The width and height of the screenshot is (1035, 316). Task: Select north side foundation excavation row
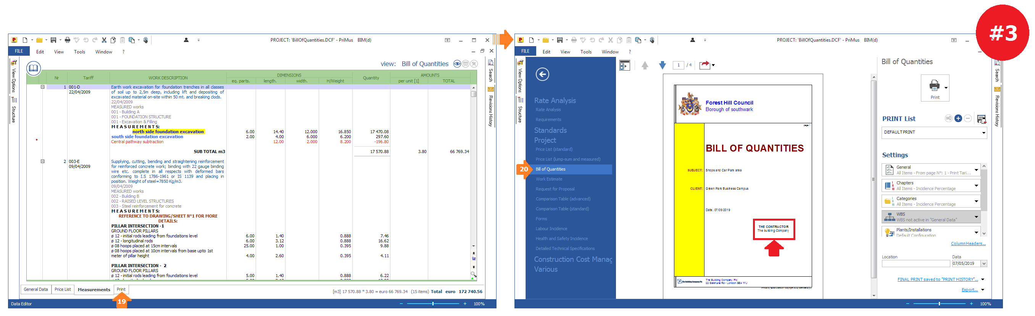pos(168,131)
